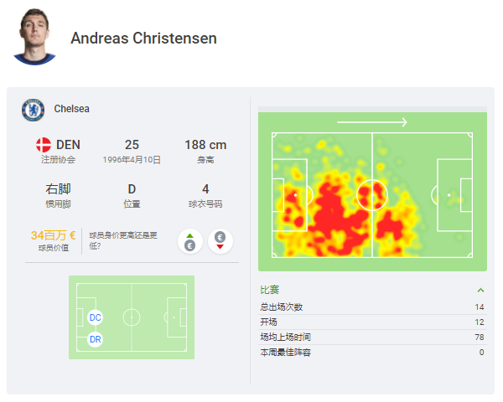Collapse the 比赛 section chevron

pos(480,291)
